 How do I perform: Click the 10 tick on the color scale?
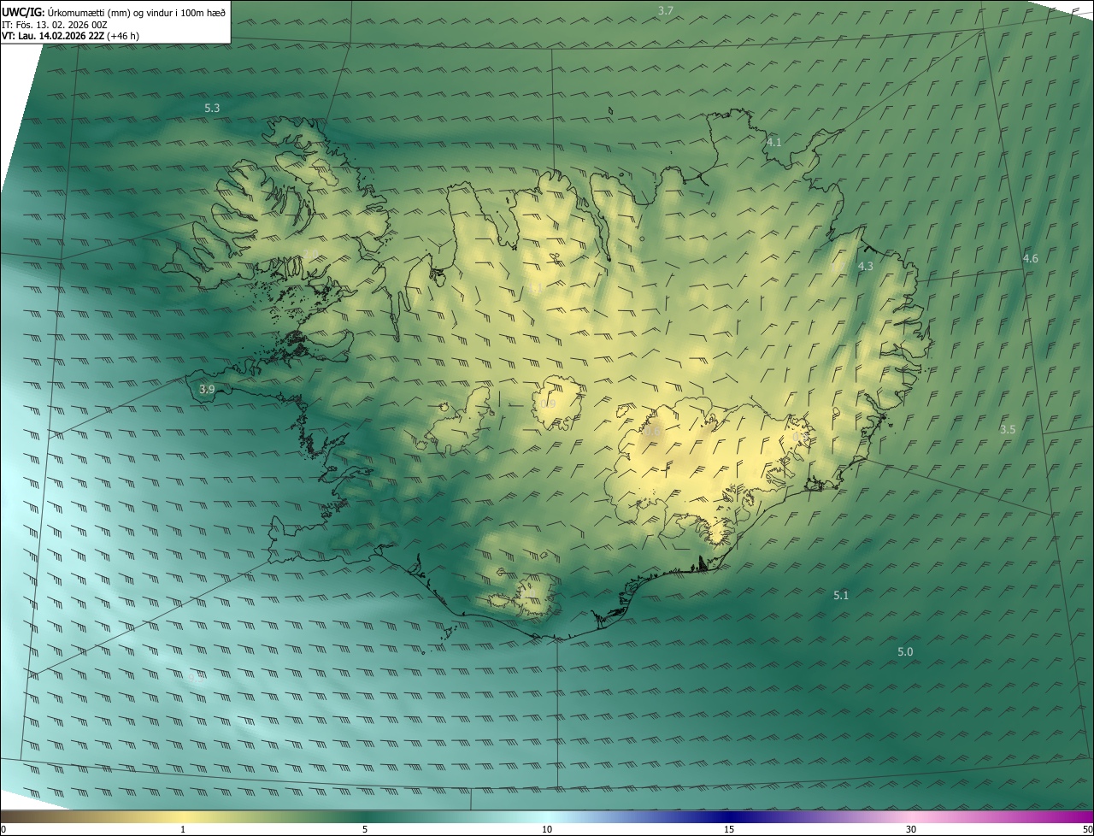[547, 829]
